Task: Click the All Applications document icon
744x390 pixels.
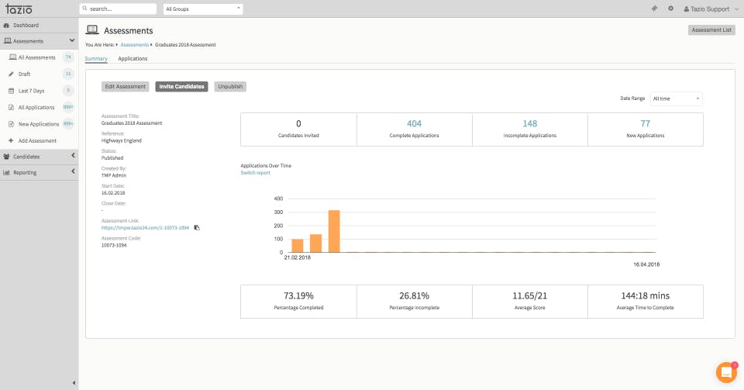Action: pyautogui.click(x=12, y=107)
